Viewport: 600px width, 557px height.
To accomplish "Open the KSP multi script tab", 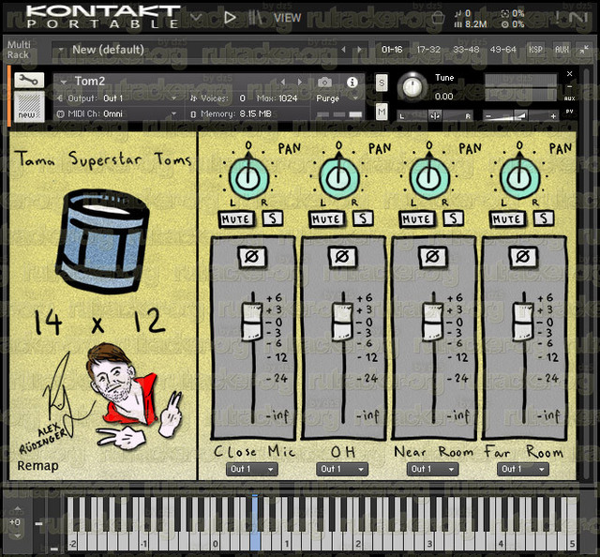I will click(535, 50).
